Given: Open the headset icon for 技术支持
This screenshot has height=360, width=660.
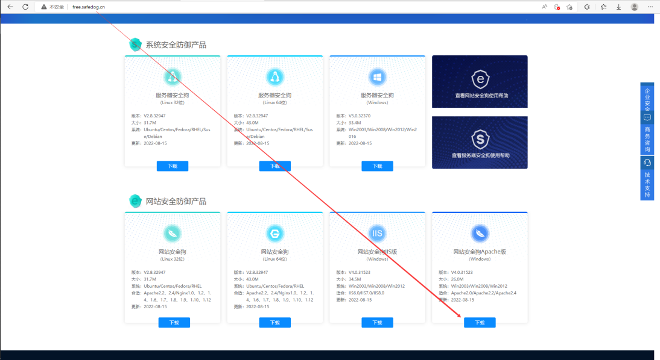Looking at the screenshot, I should tap(647, 163).
